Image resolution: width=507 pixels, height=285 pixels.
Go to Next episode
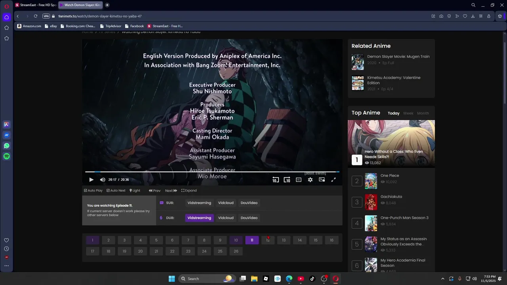coord(171,190)
